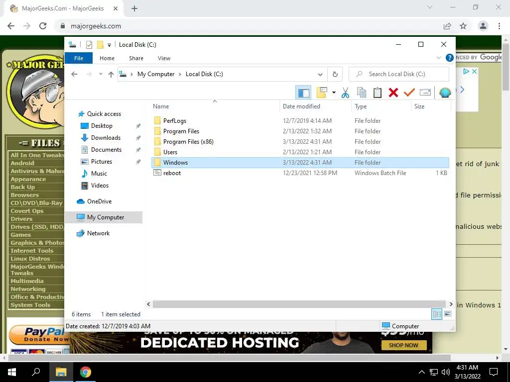
Task: Click the red X Delete icon
Action: pyautogui.click(x=393, y=93)
